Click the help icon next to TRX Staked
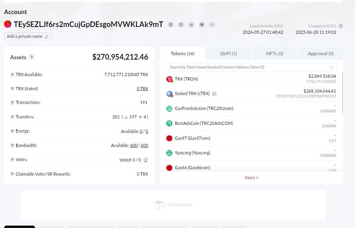The image size is (355, 228). (x=12, y=89)
